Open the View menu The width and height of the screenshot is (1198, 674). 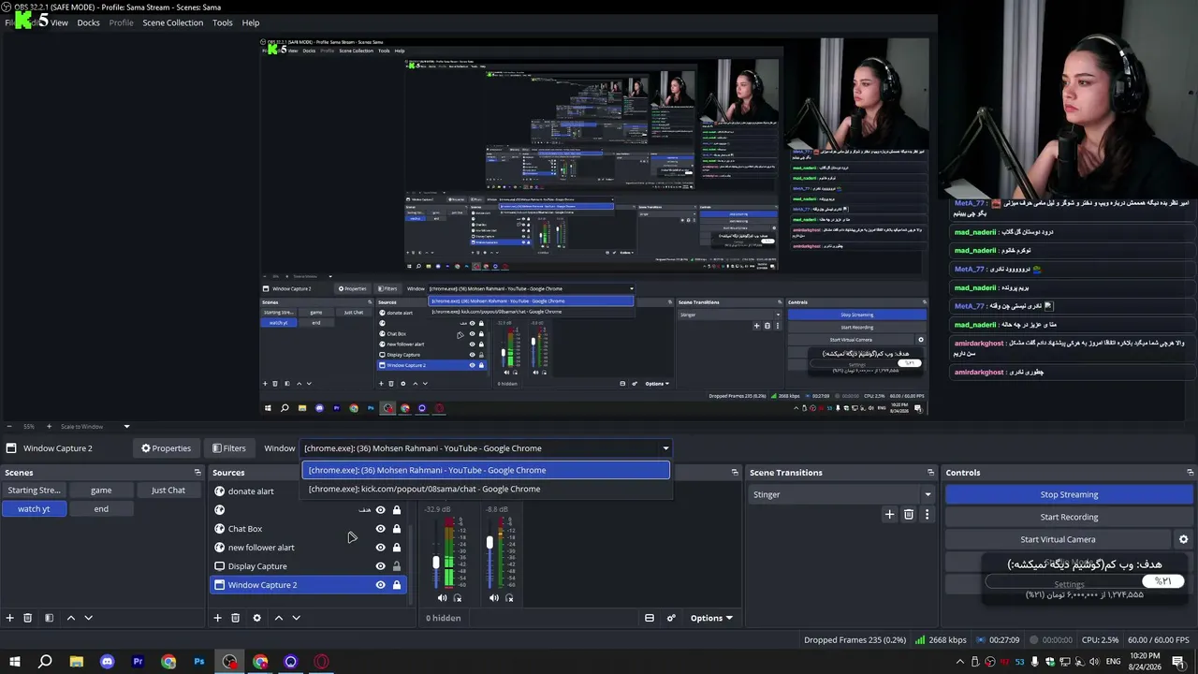tap(59, 22)
